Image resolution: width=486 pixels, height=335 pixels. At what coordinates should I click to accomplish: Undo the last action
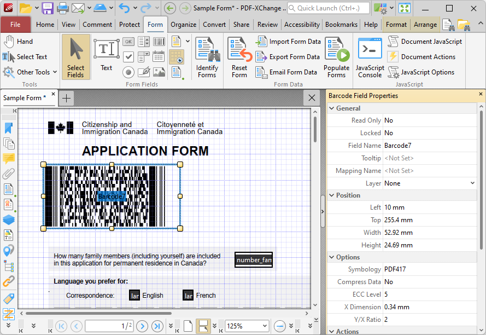point(125,8)
